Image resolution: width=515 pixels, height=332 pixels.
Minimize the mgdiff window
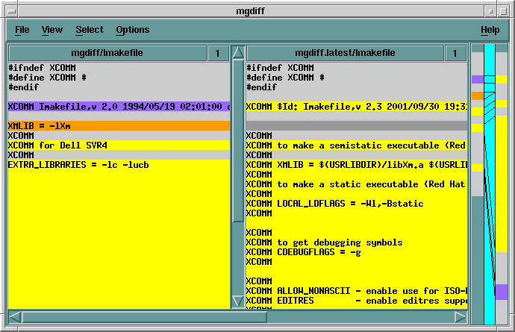click(x=490, y=11)
